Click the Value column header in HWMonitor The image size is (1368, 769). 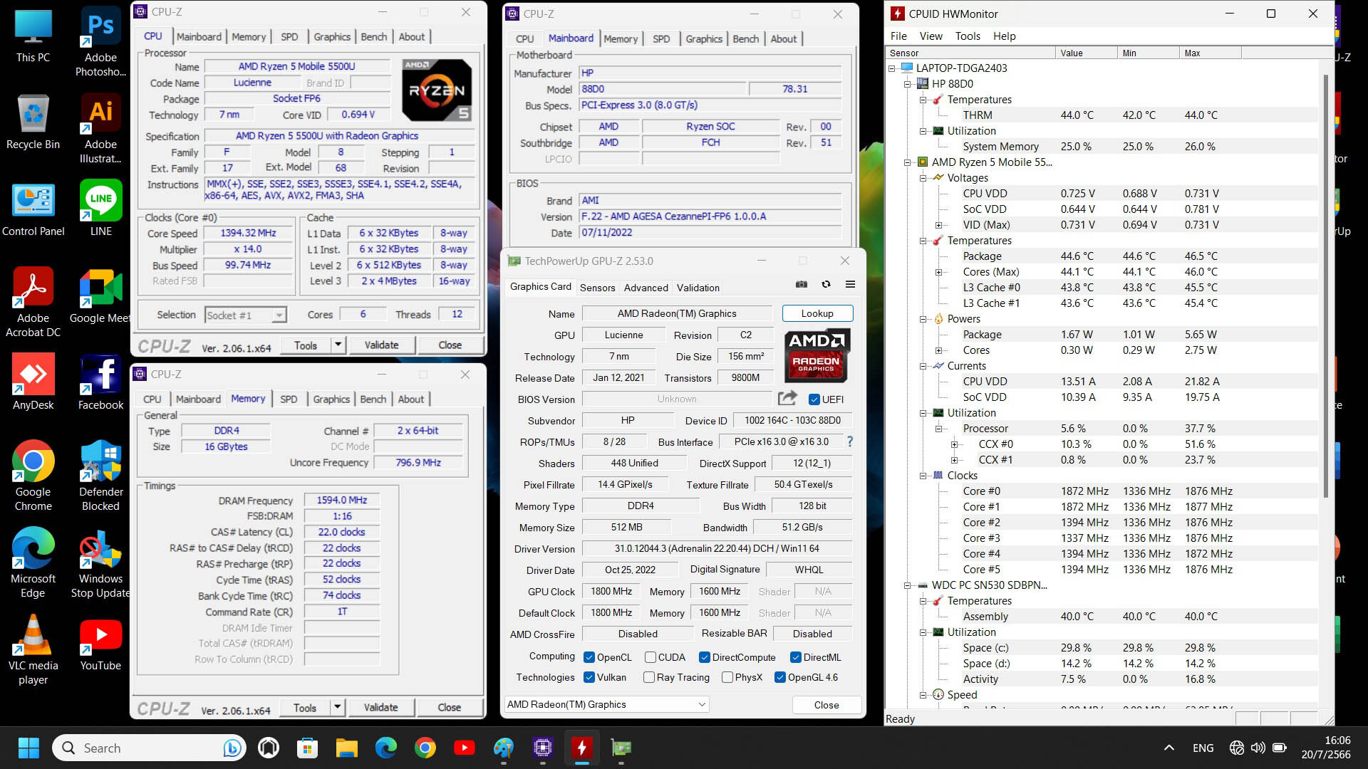tap(1086, 53)
